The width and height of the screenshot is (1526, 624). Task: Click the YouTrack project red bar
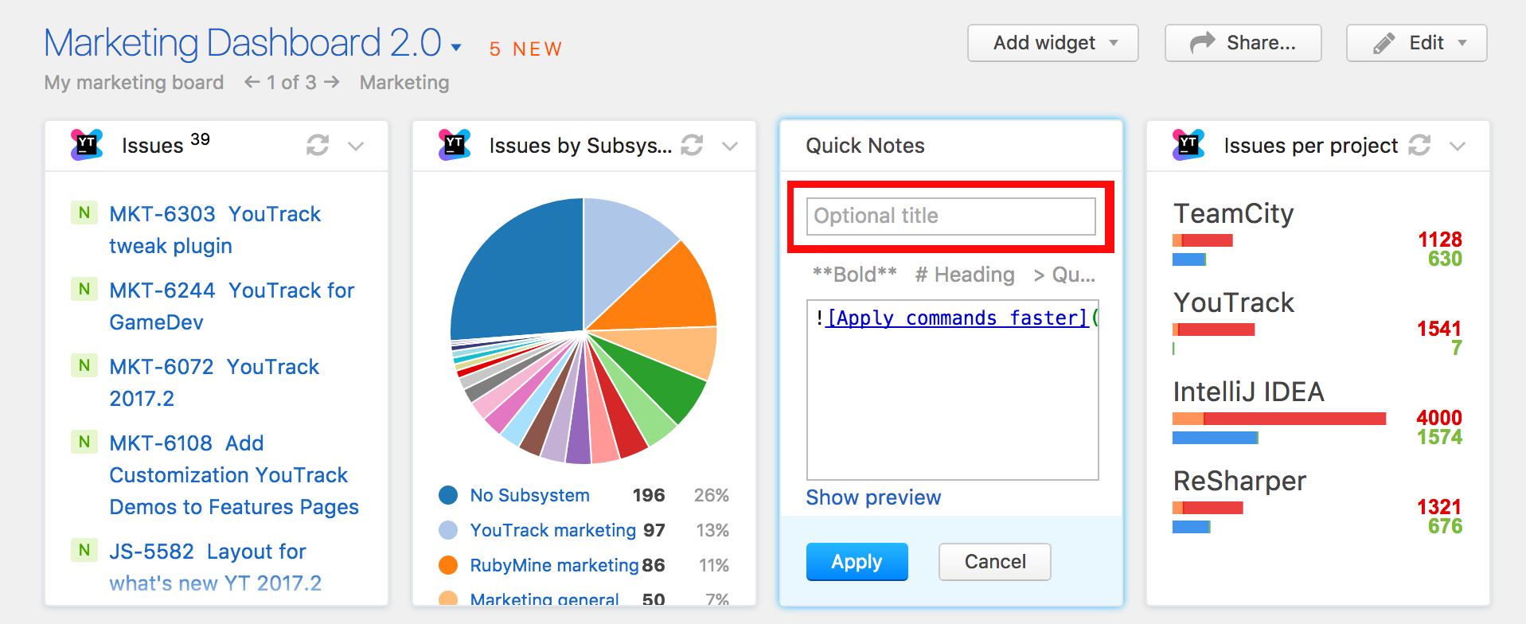[1216, 330]
